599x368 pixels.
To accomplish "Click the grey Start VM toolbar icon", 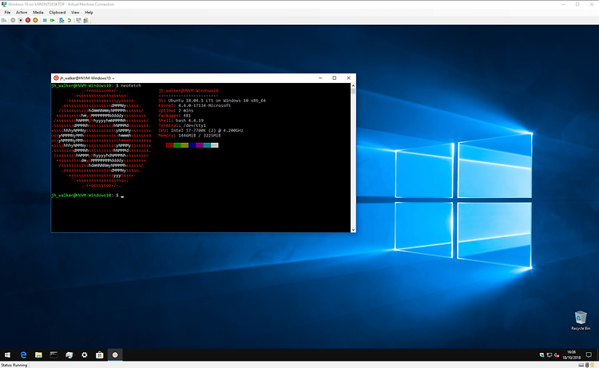I will point(13,20).
